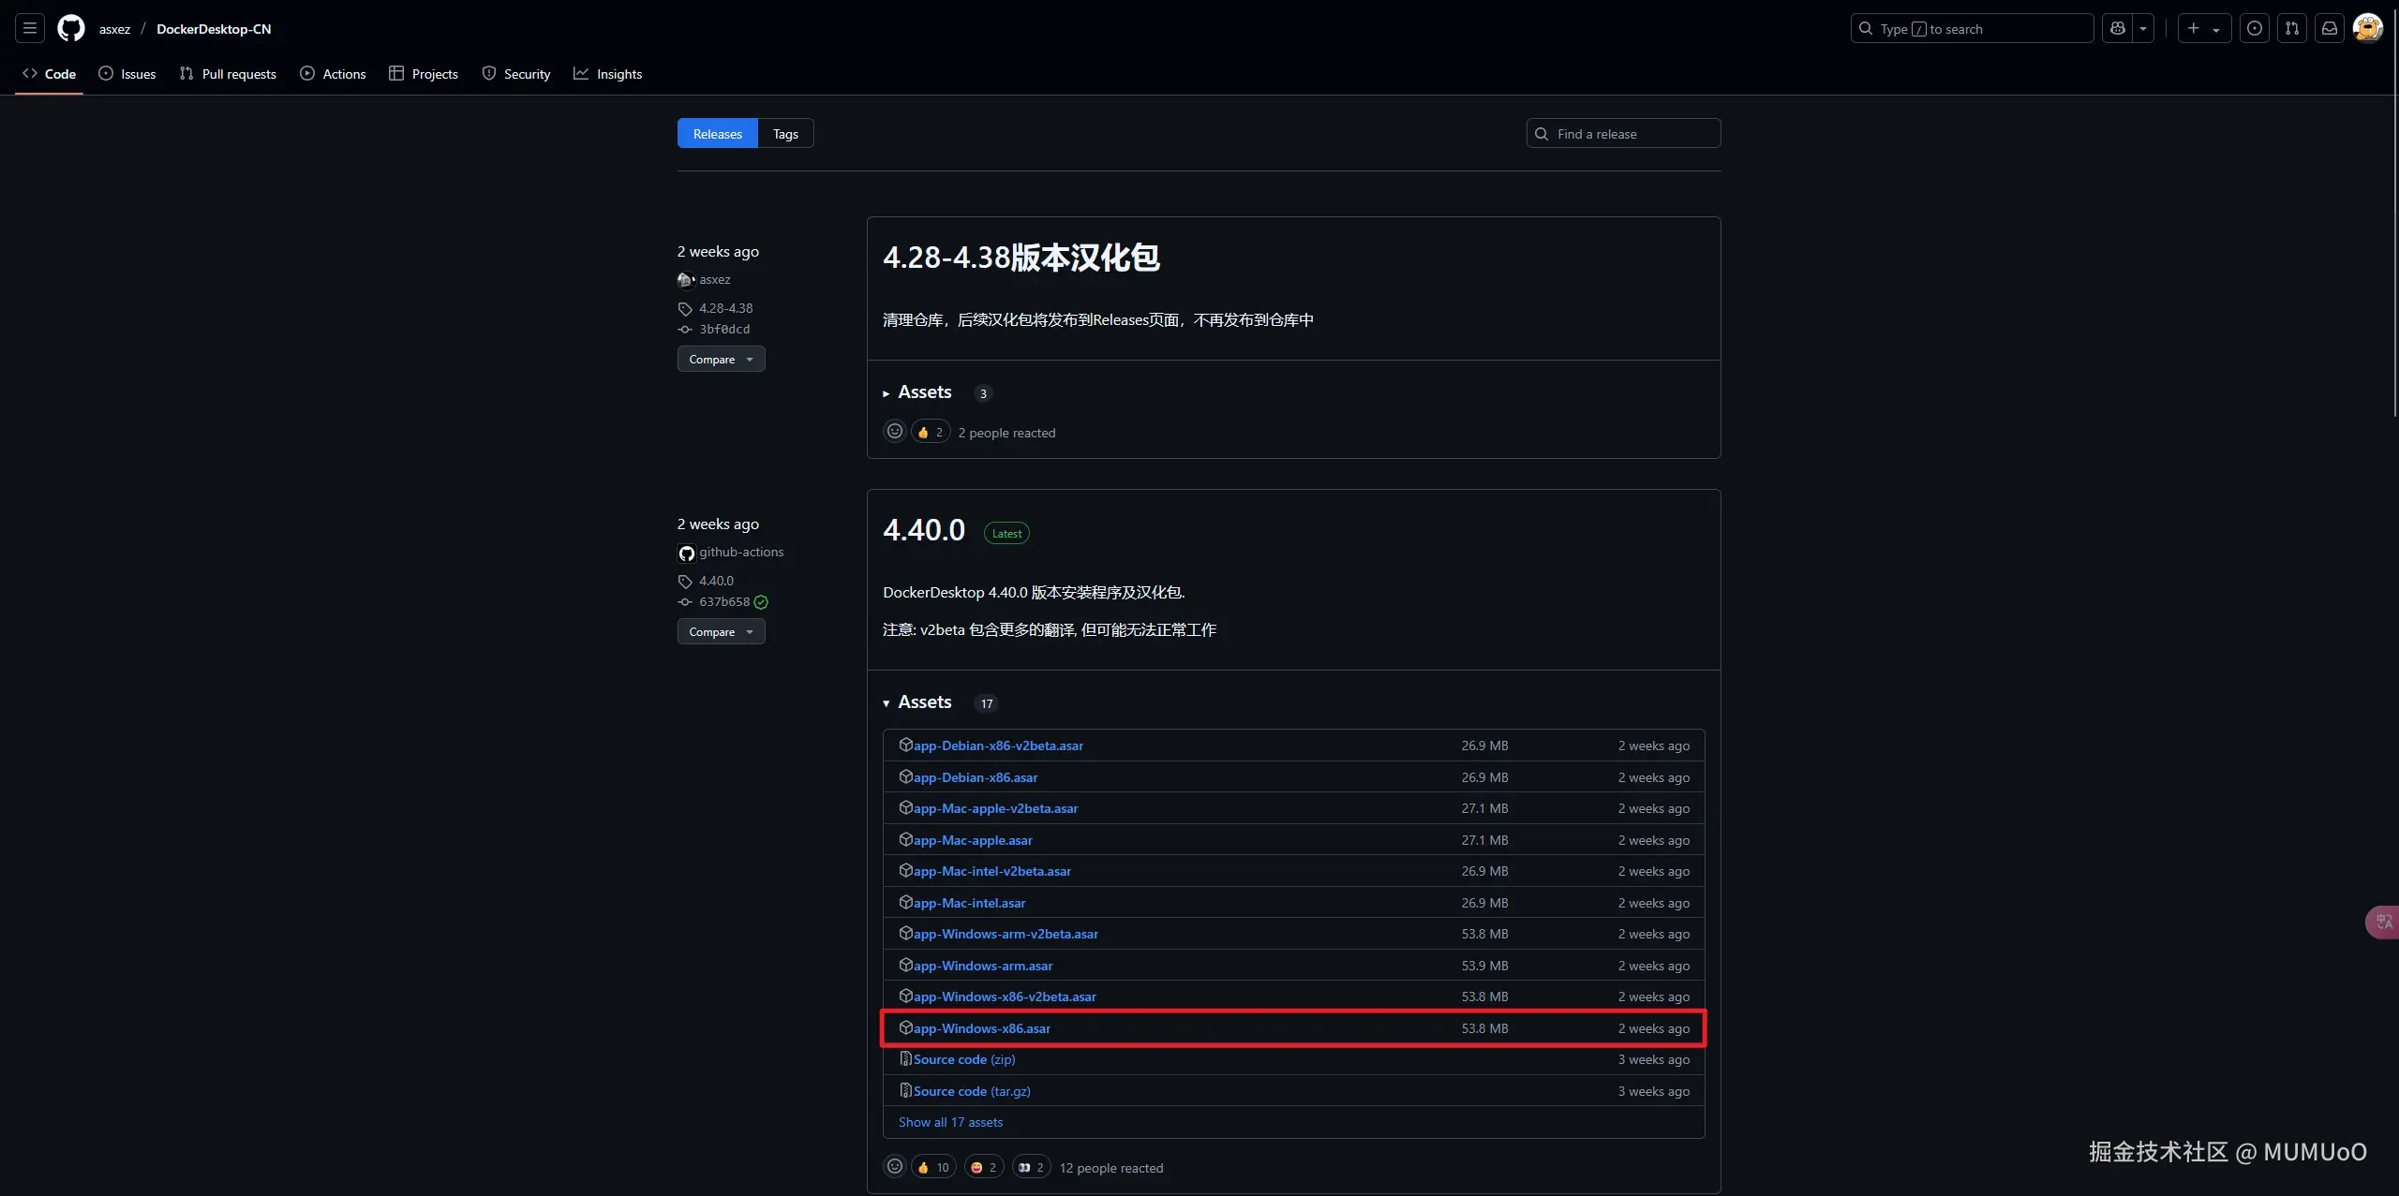
Task: Open DockerDesktop-CN repository link
Action: [214, 29]
